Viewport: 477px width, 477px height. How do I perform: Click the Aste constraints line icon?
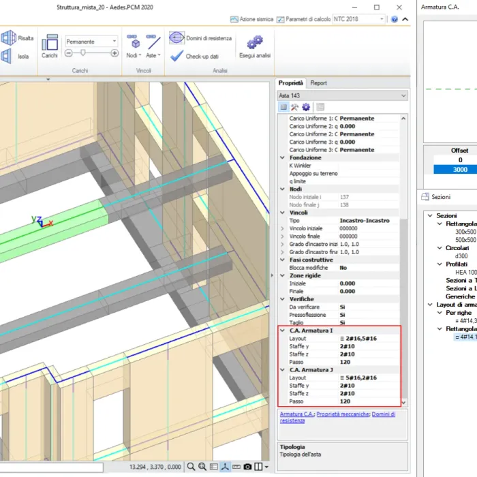tap(153, 42)
